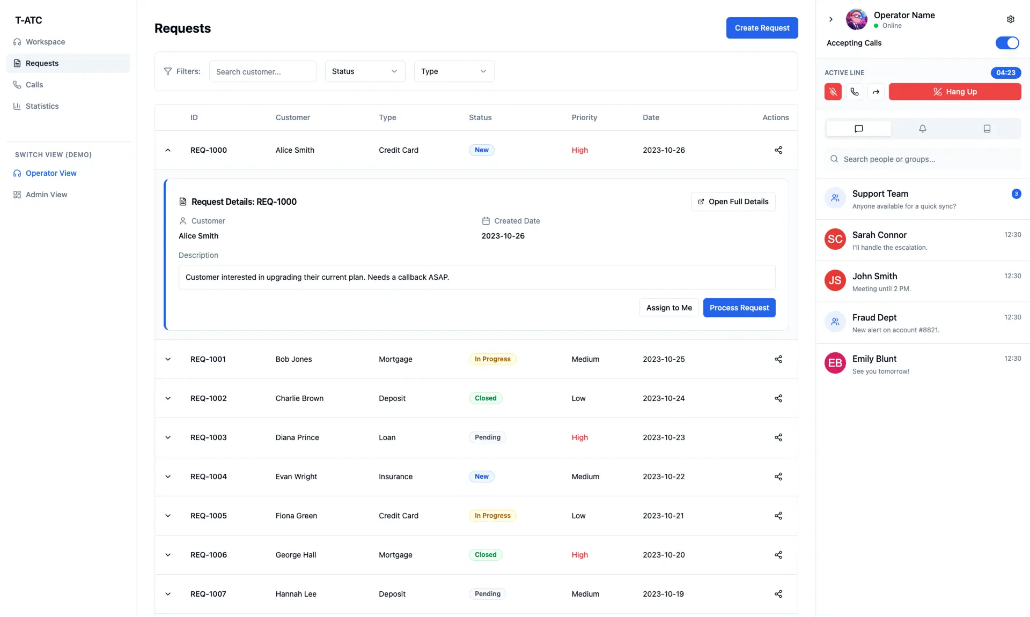Click the Create Request button
1030x617 pixels.
pos(762,28)
